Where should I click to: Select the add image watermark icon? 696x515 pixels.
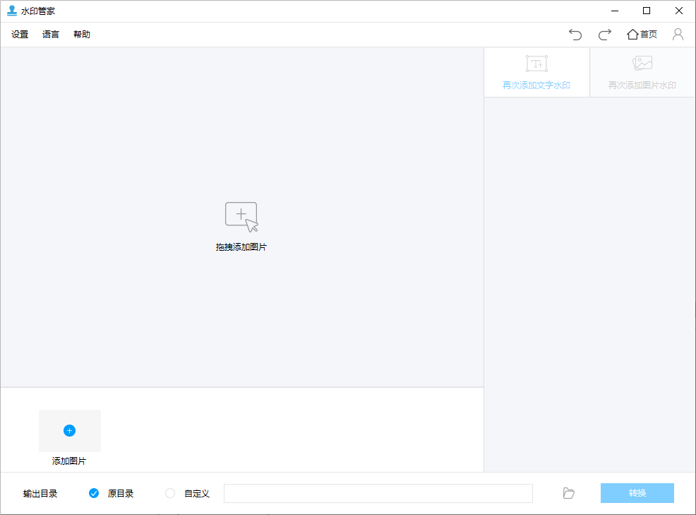click(642, 63)
